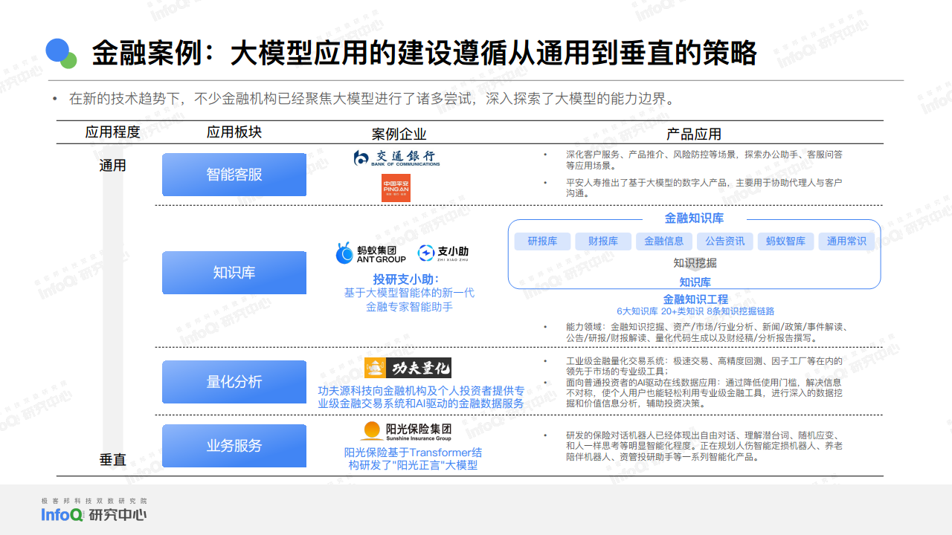This screenshot has width=952, height=535.
Task: Click the InfoQ 研究中心 footer logo
Action: pos(94,515)
